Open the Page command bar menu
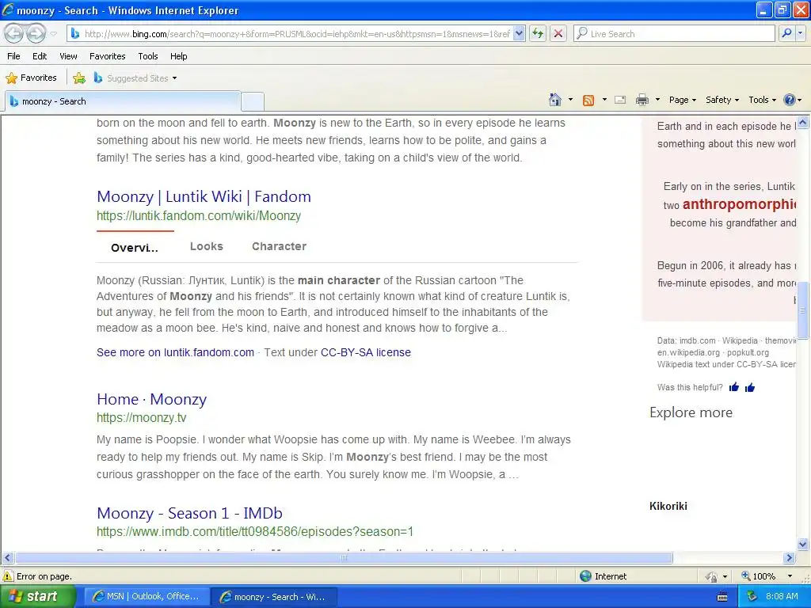 682,100
